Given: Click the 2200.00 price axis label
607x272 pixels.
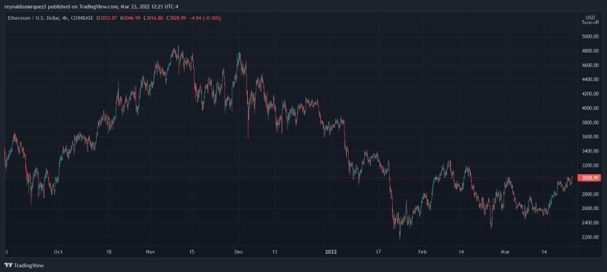Looking at the screenshot, I should point(590,237).
